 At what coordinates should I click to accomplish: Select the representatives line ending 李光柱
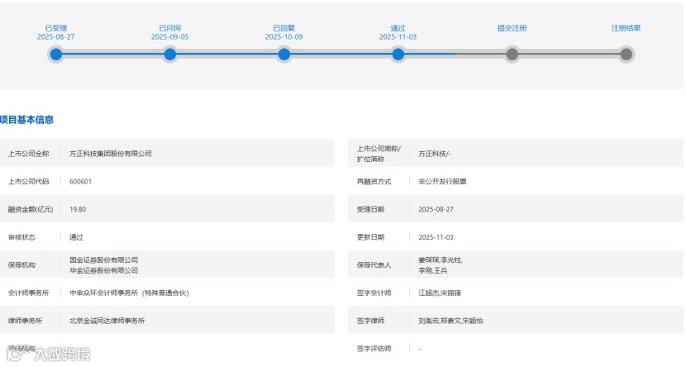click(441, 260)
